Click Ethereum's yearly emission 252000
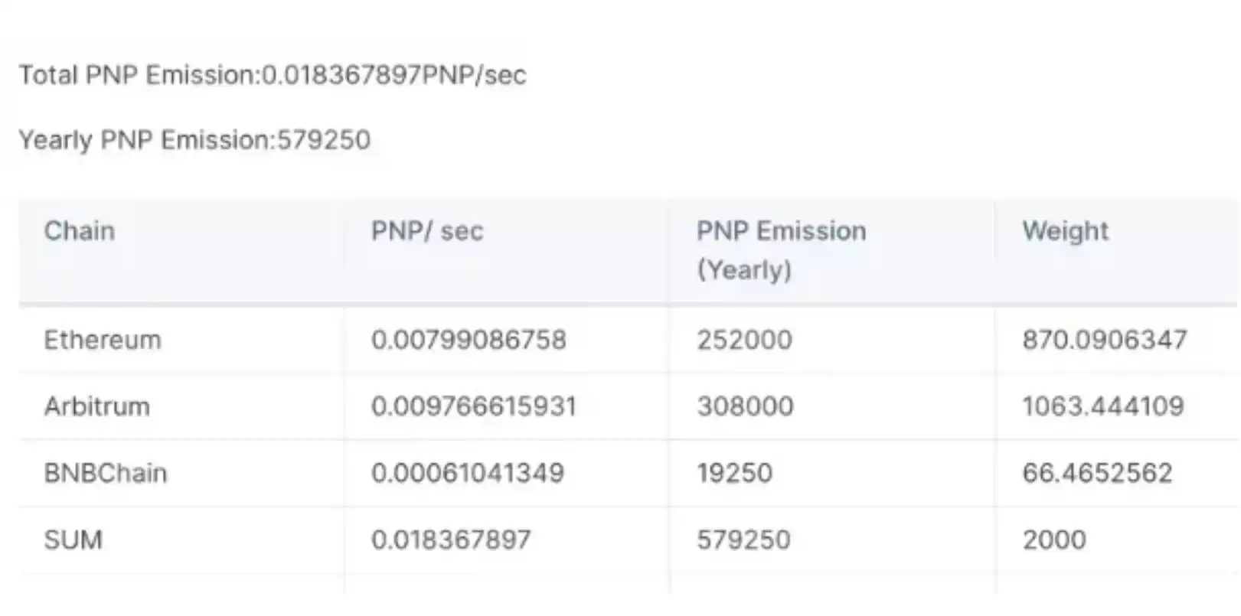 pyautogui.click(x=744, y=340)
